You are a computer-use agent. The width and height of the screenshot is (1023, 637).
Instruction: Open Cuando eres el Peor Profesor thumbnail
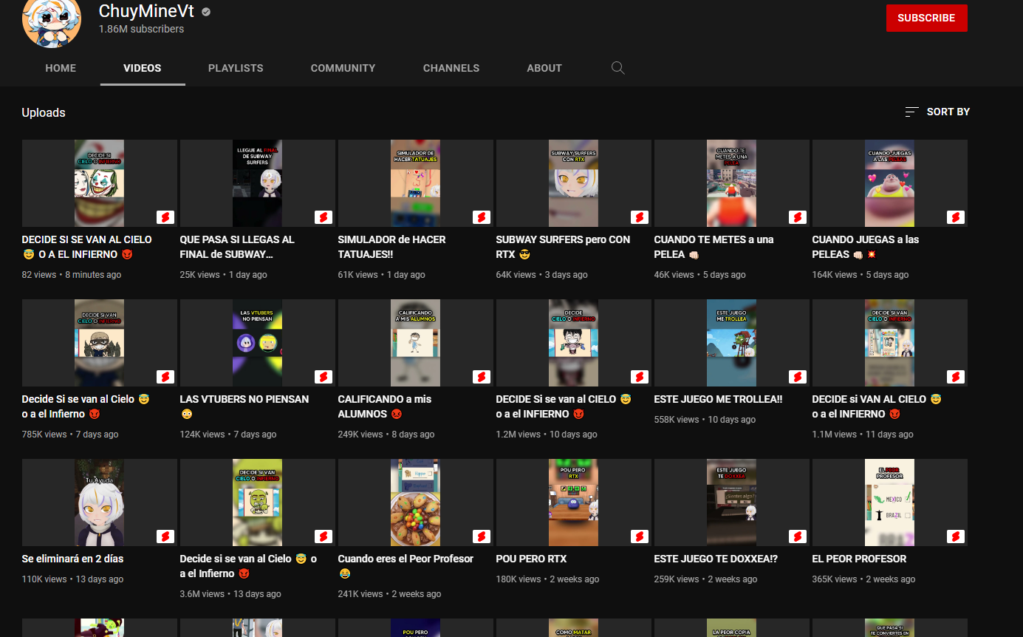pos(415,503)
